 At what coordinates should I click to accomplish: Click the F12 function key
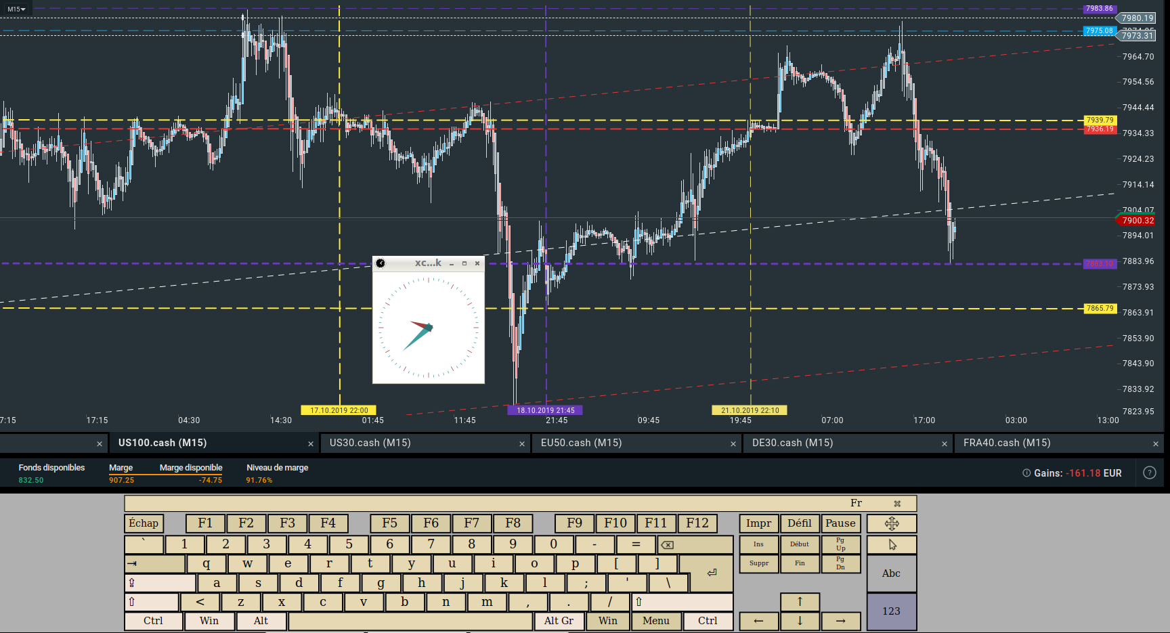(697, 523)
